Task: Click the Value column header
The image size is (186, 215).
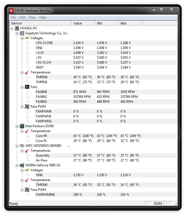Action: (83, 23)
